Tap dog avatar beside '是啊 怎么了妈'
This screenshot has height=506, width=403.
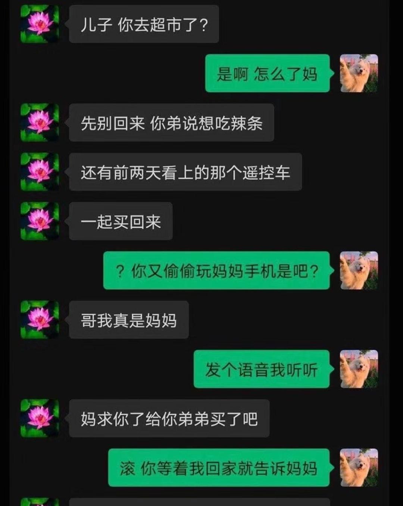pyautogui.click(x=359, y=73)
